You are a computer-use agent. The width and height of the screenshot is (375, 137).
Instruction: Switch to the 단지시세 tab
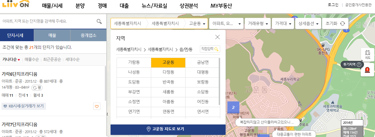(x=17, y=35)
